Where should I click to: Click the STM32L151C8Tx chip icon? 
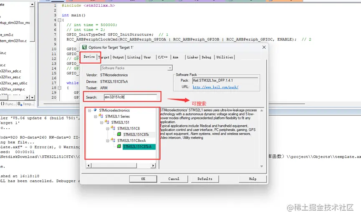119,134
